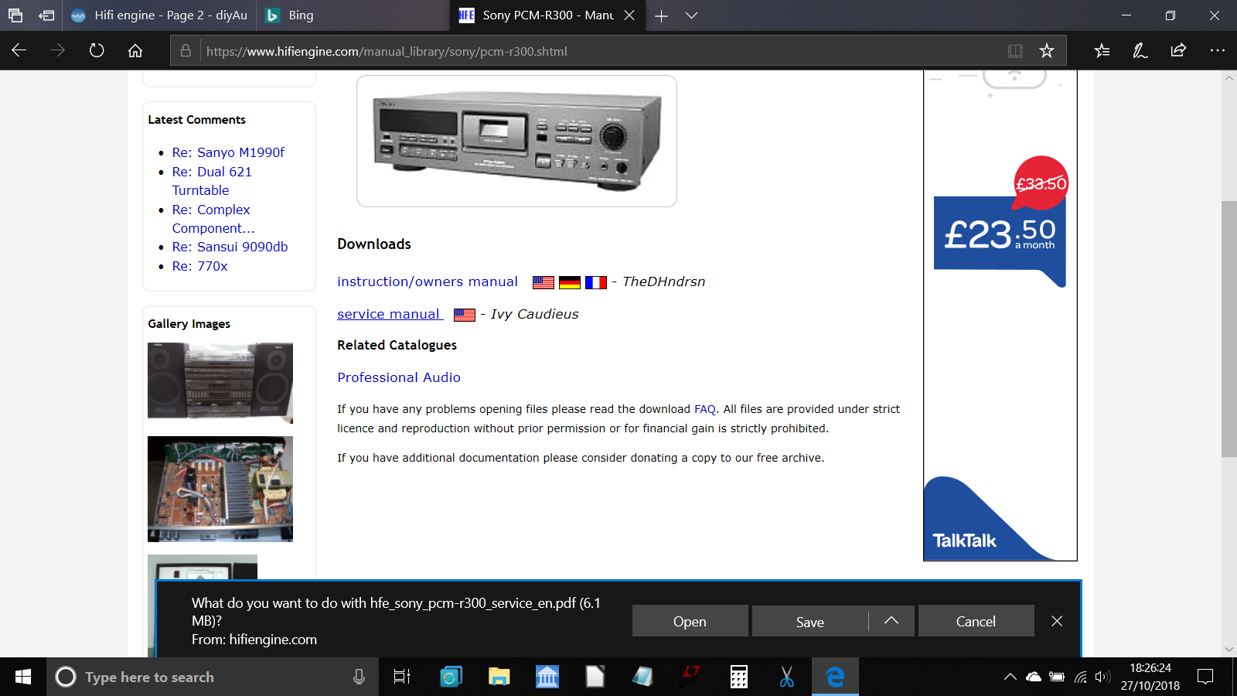
Task: Click Microsoft Edge taskbar icon
Action: pyautogui.click(x=835, y=677)
